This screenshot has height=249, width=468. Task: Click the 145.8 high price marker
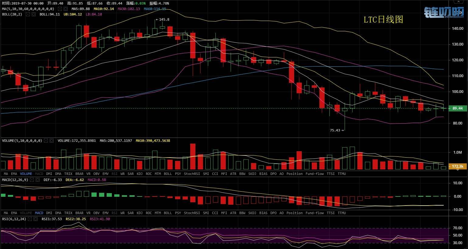pos(163,19)
